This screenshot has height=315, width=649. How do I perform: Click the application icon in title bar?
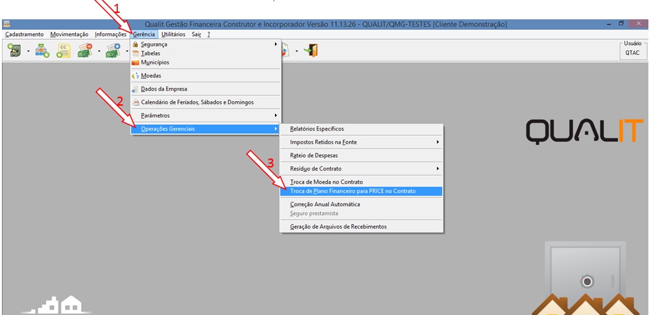click(6, 24)
